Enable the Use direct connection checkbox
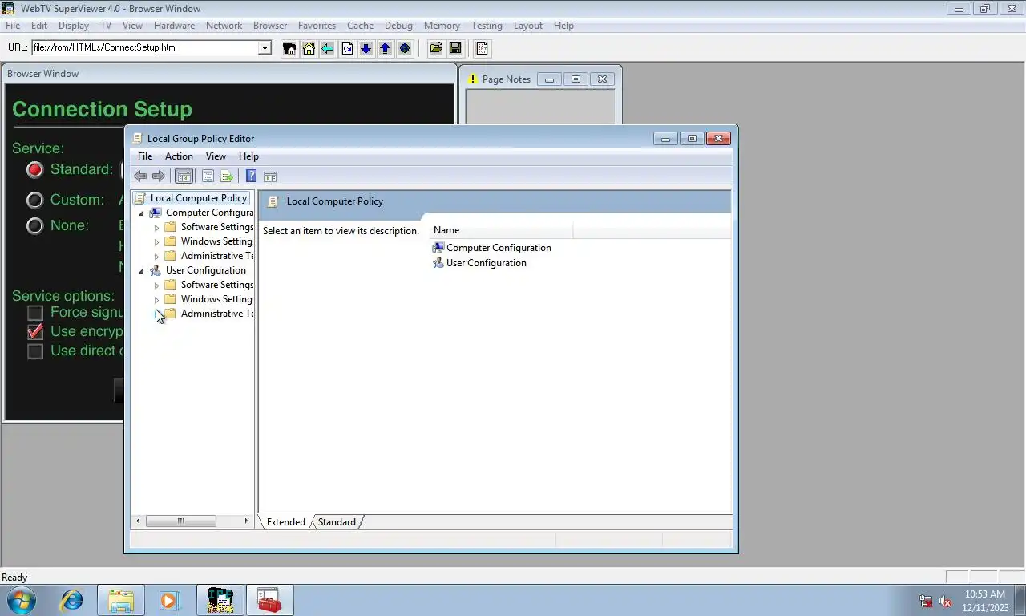This screenshot has height=616, width=1026. tap(35, 351)
